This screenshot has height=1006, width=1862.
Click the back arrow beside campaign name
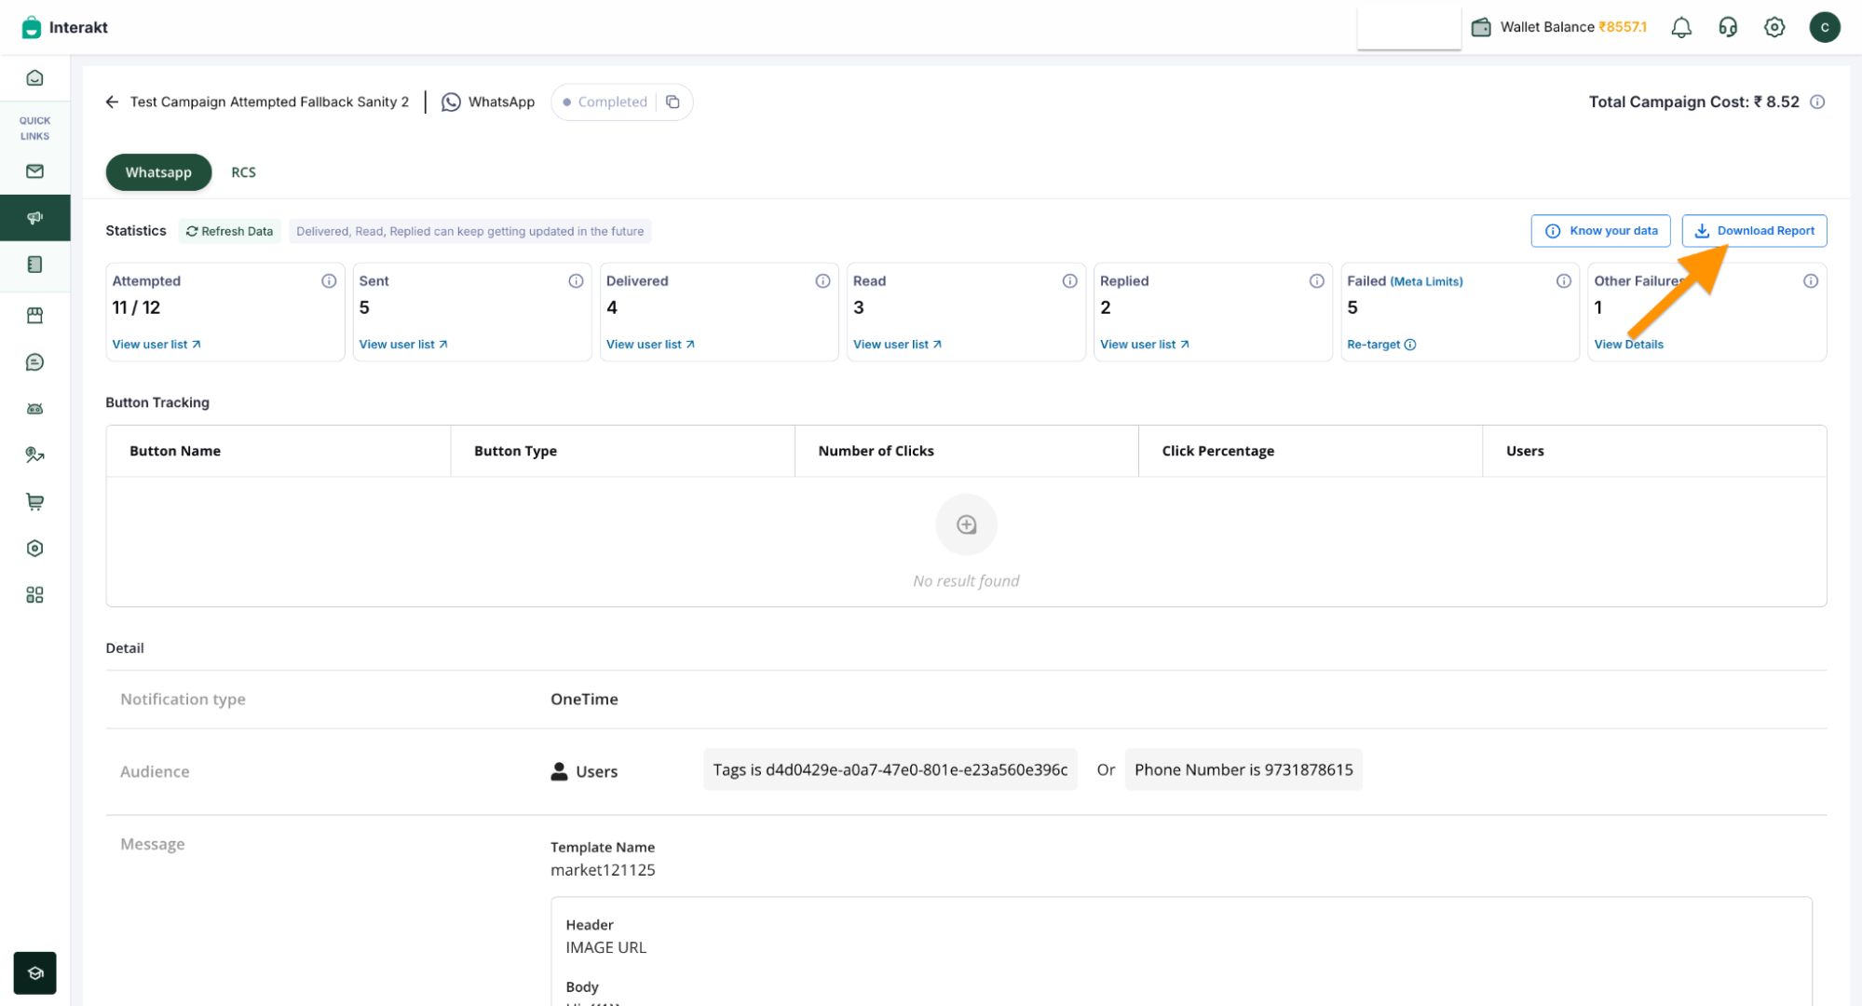tap(112, 102)
